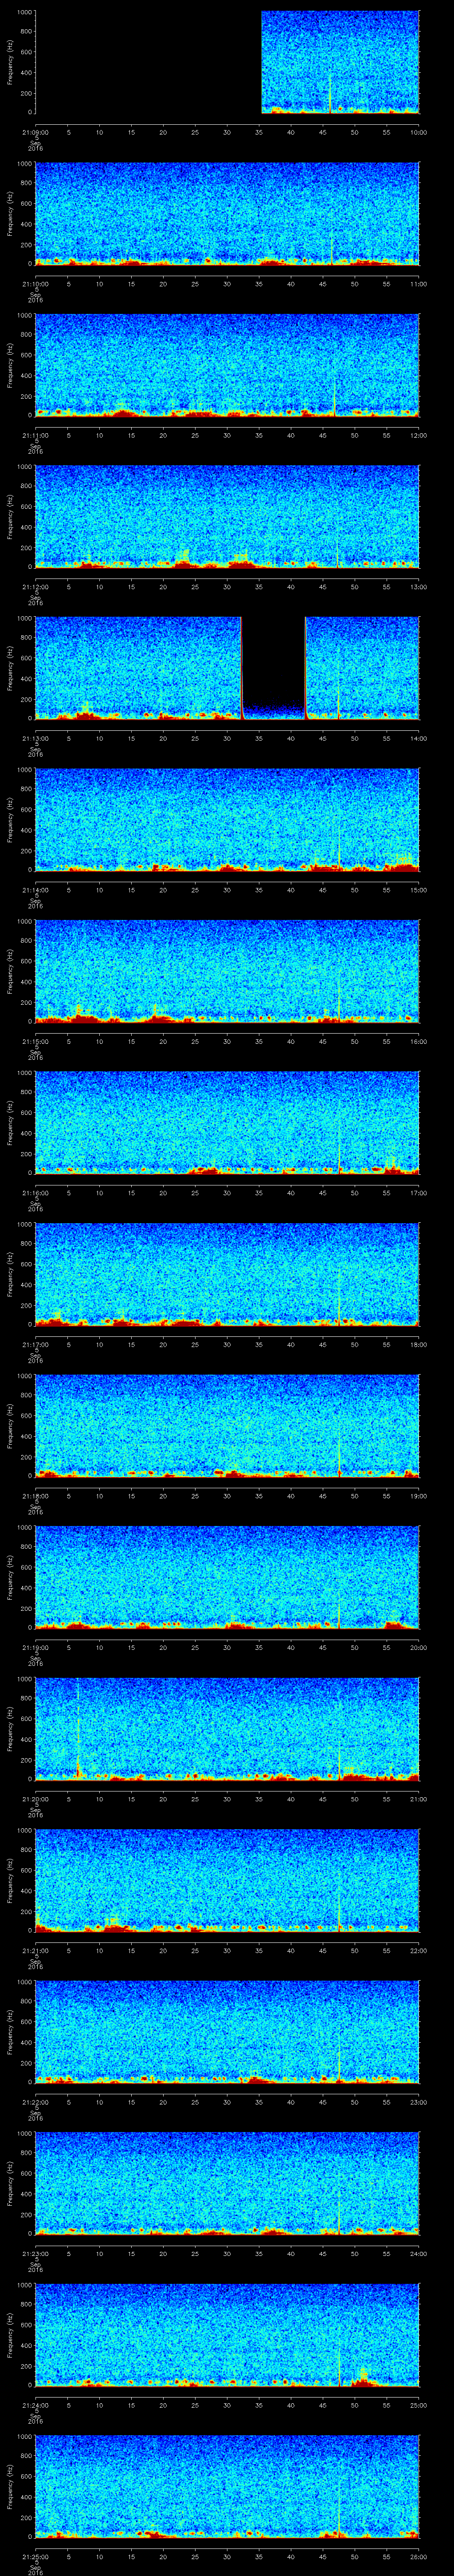Click the tall vertical spike near 6 seconds in the 21:20:00 spectrogram

[x=78, y=1728]
